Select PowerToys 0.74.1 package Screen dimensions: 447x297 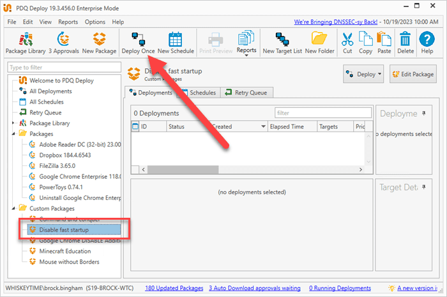(61, 187)
